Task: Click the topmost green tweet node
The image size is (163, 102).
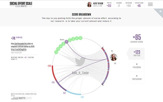Action: click(x=80, y=38)
